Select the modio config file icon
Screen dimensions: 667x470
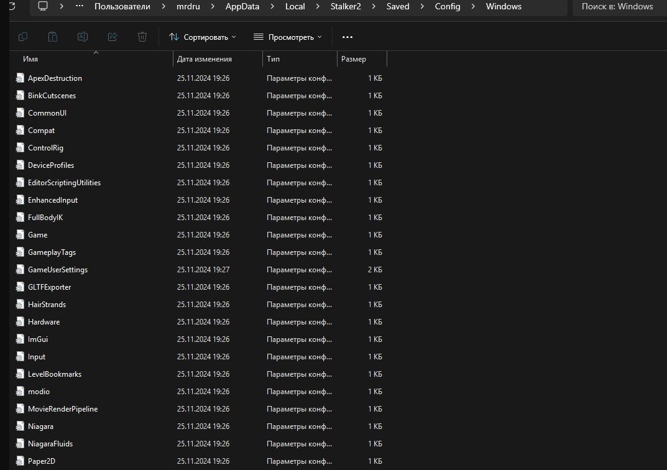pos(20,392)
